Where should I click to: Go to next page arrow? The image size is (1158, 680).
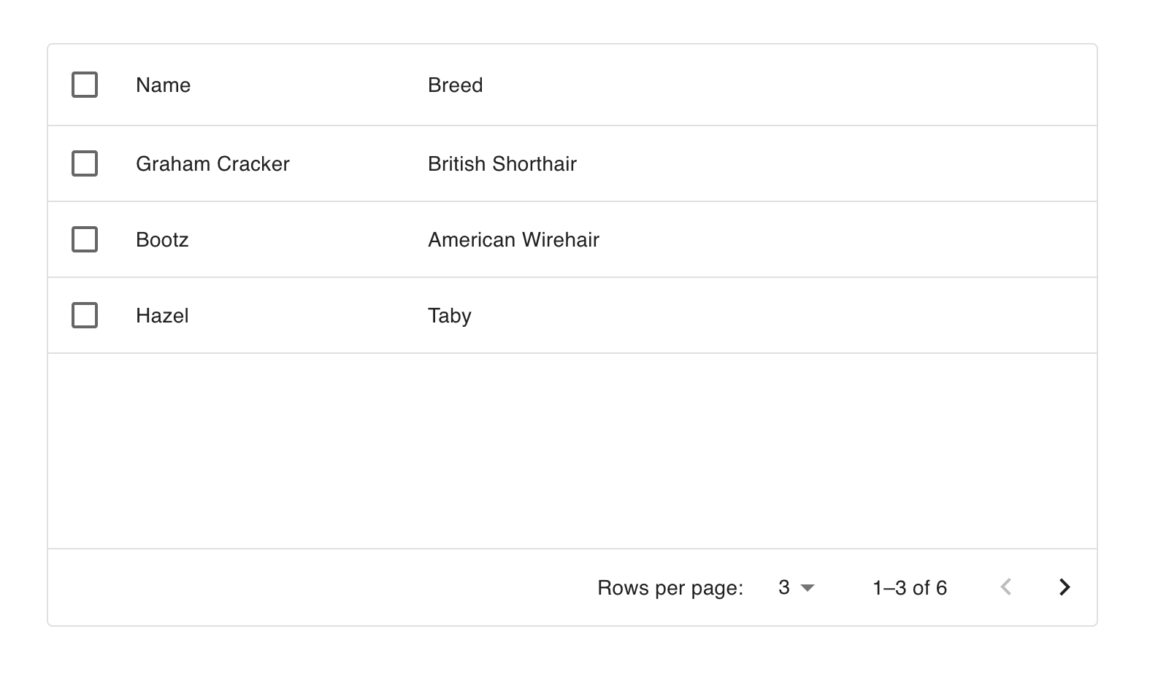[x=1065, y=587]
